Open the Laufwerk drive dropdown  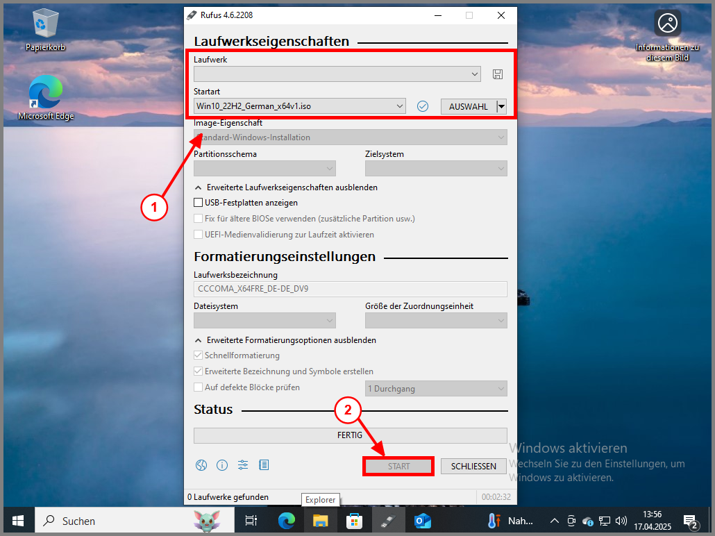pyautogui.click(x=337, y=74)
